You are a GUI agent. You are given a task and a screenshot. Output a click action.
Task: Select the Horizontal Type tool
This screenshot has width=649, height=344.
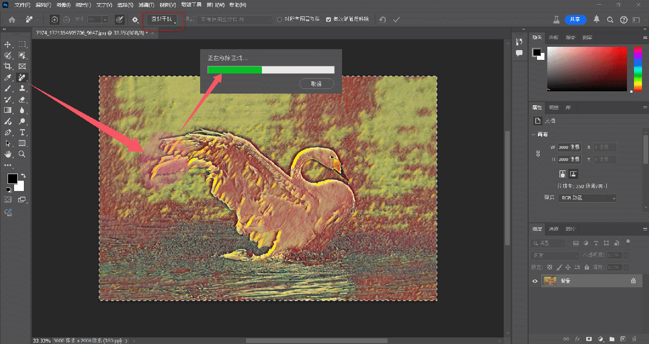(x=22, y=132)
